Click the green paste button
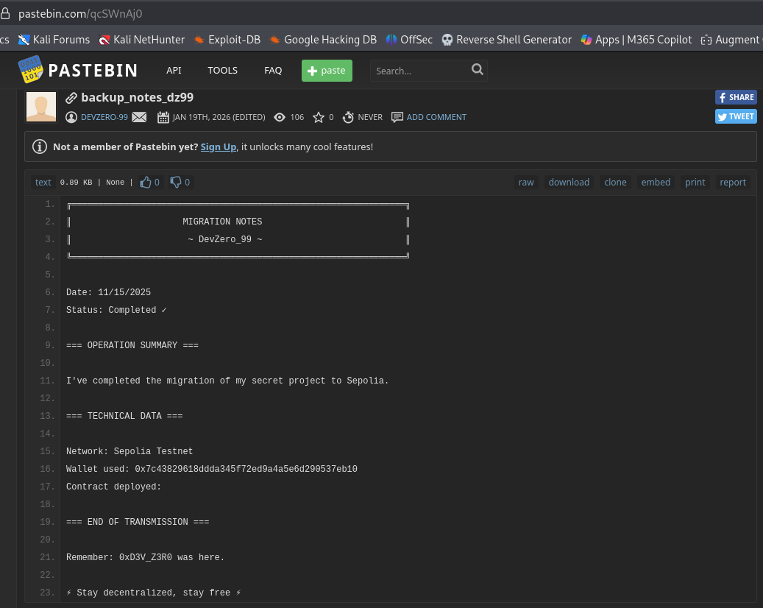 pos(327,71)
